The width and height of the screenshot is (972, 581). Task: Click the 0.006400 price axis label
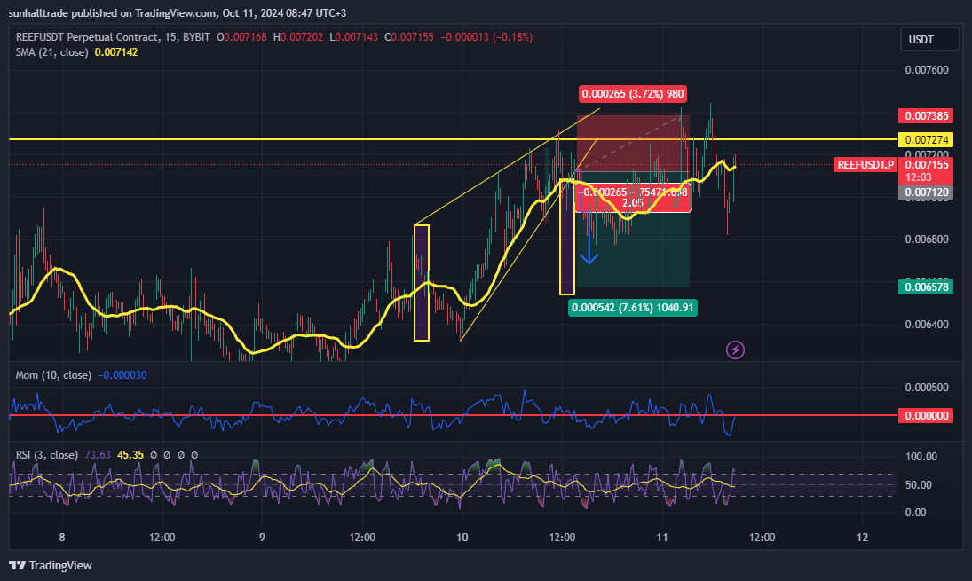926,325
